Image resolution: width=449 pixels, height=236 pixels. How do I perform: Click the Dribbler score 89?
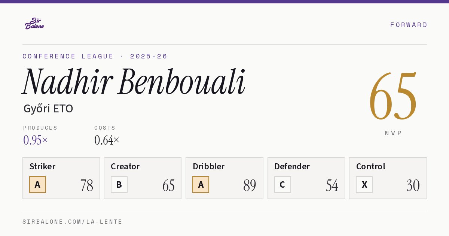coord(250,185)
